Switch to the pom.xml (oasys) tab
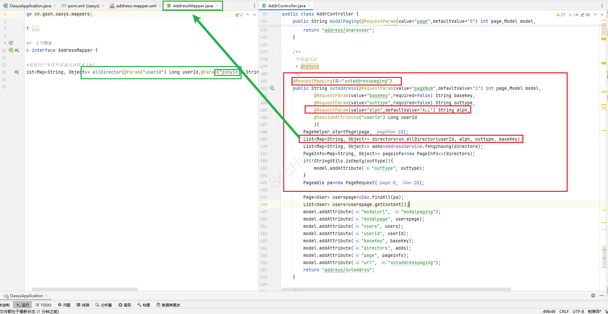Viewport: 608px width, 314px height. point(83,6)
